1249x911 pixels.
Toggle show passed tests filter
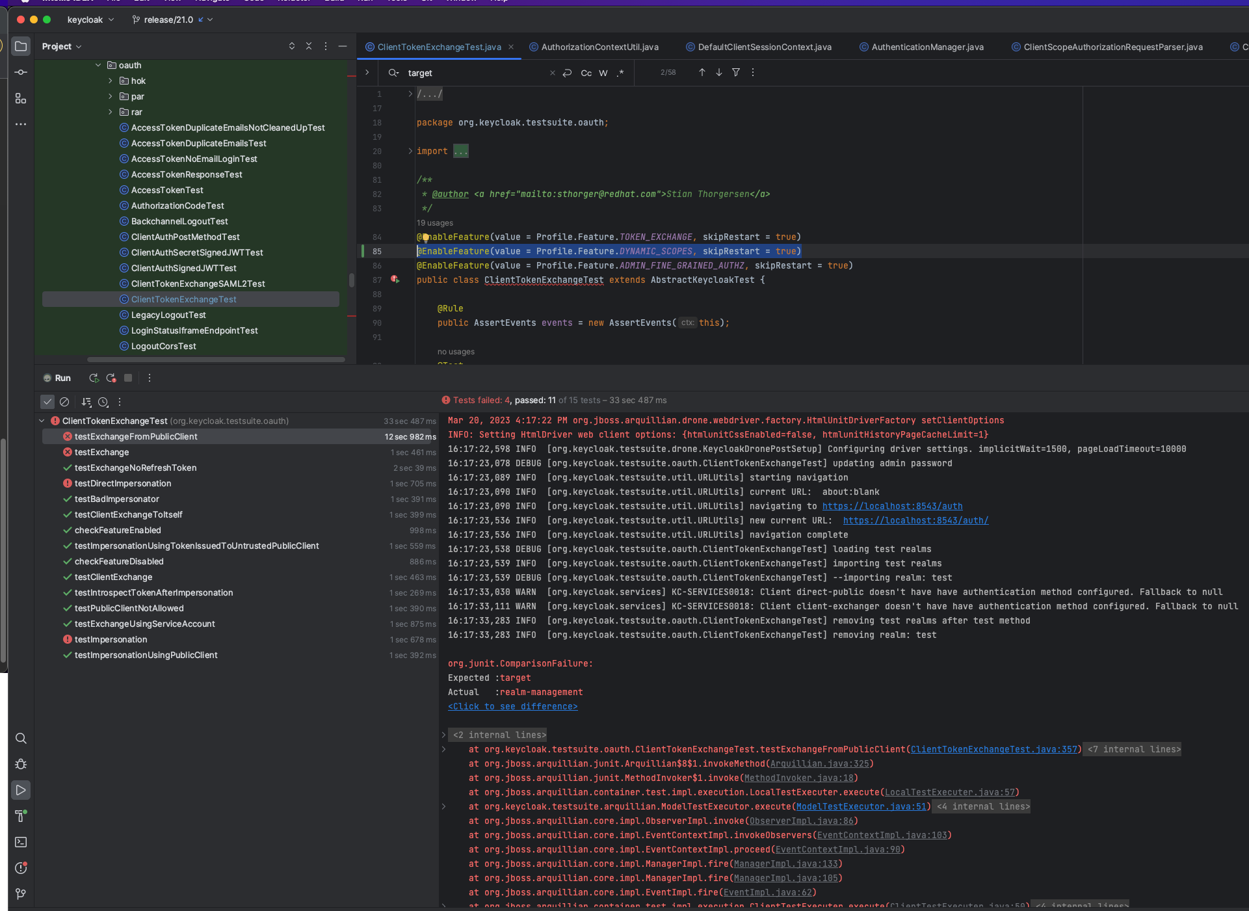[47, 402]
